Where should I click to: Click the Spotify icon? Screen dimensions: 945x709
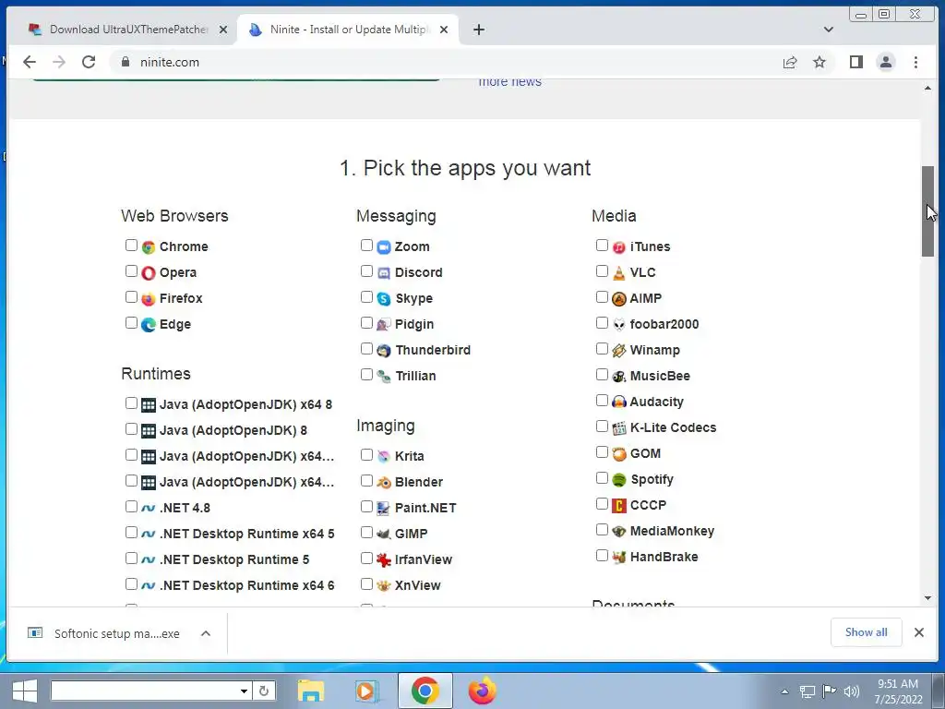[619, 480]
